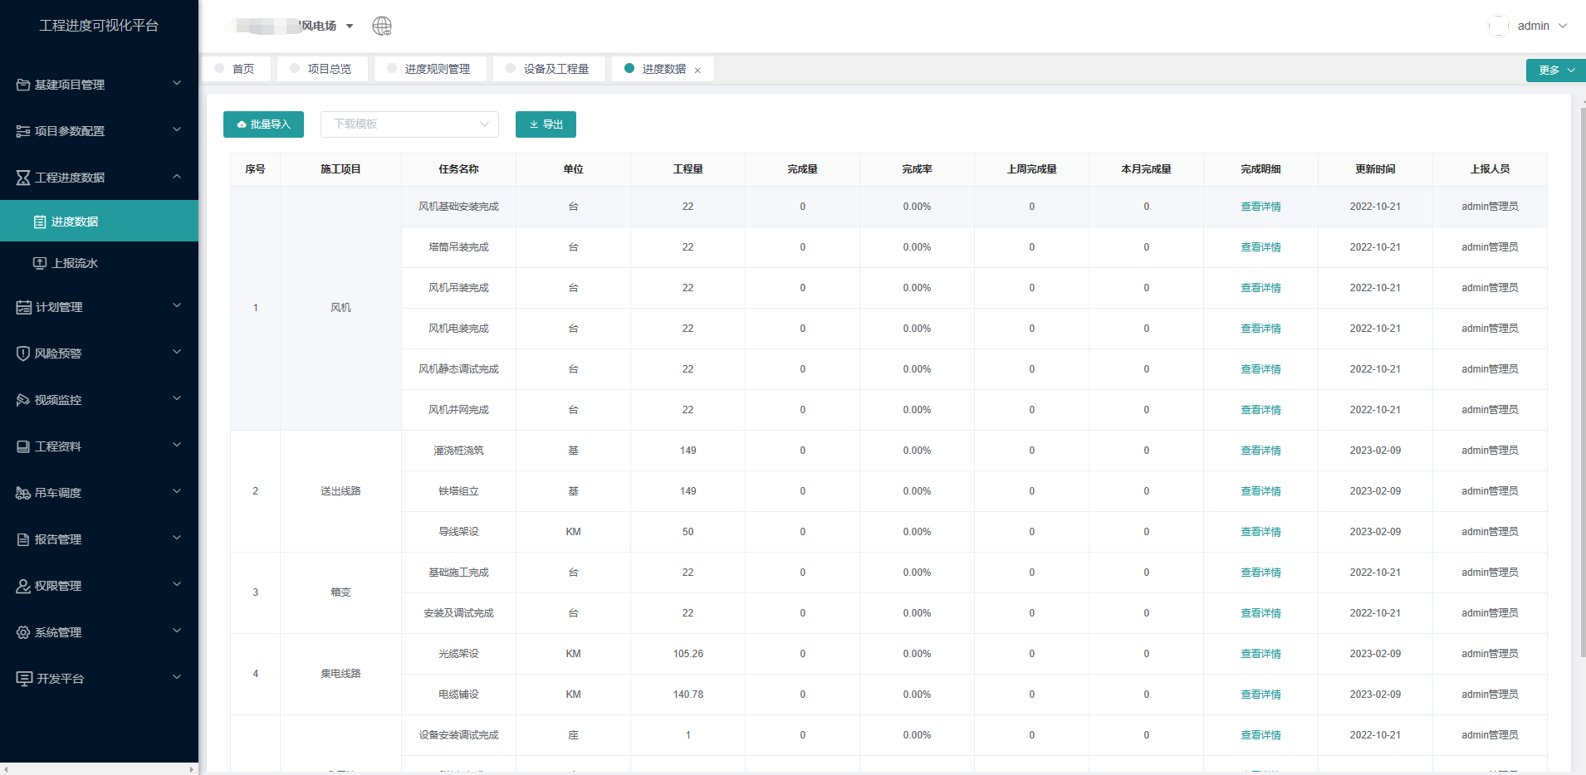Click the 吊车调度 truck icon

click(x=23, y=493)
